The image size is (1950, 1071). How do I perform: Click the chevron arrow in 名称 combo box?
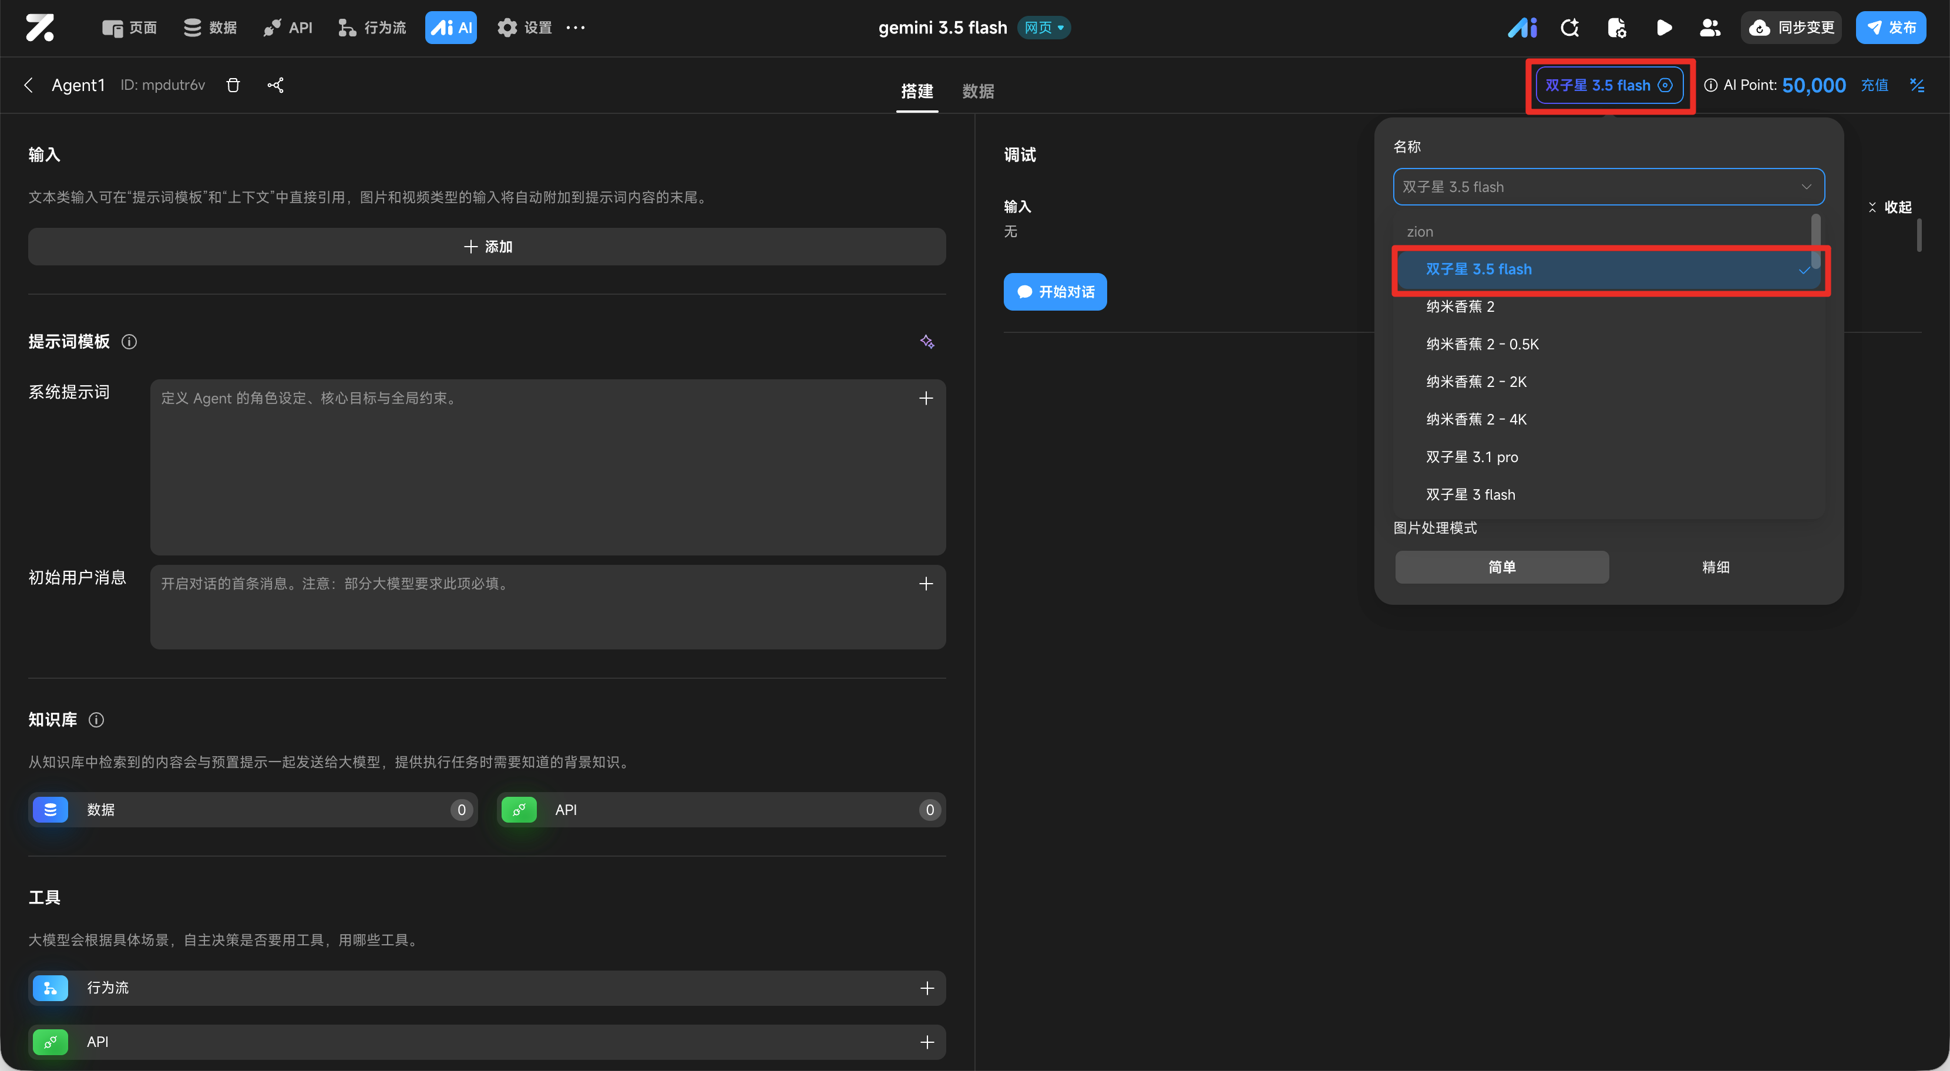click(1807, 187)
